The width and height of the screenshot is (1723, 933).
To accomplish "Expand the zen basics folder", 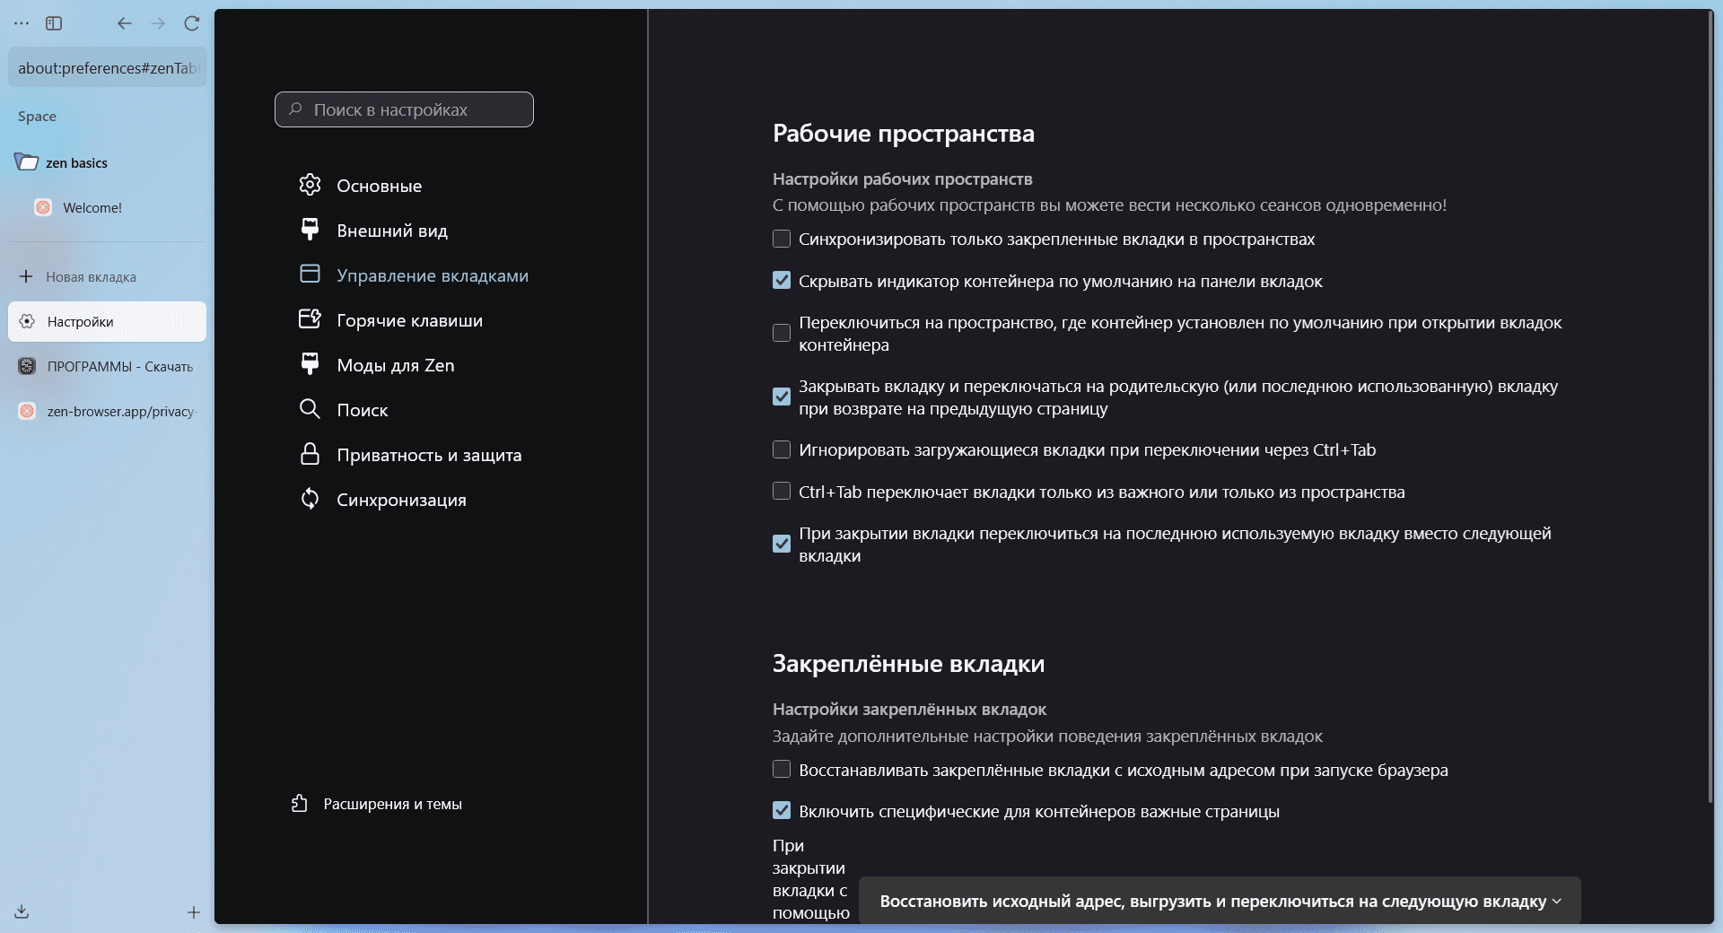I will 76,162.
